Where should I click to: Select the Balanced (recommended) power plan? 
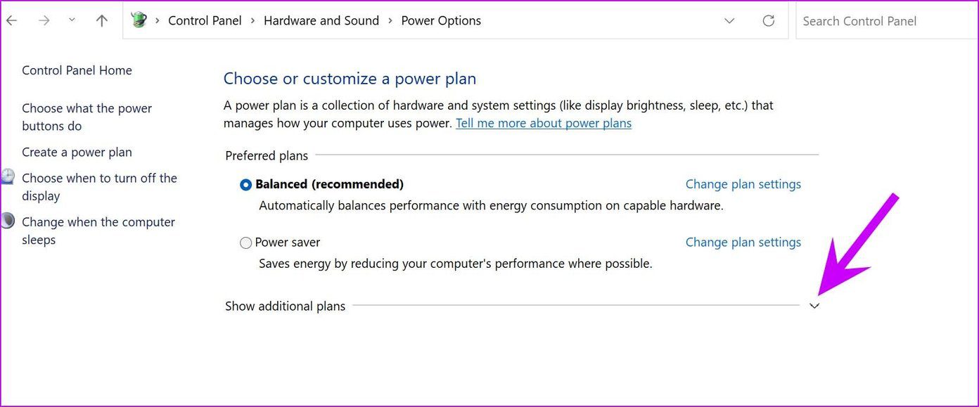(x=245, y=185)
